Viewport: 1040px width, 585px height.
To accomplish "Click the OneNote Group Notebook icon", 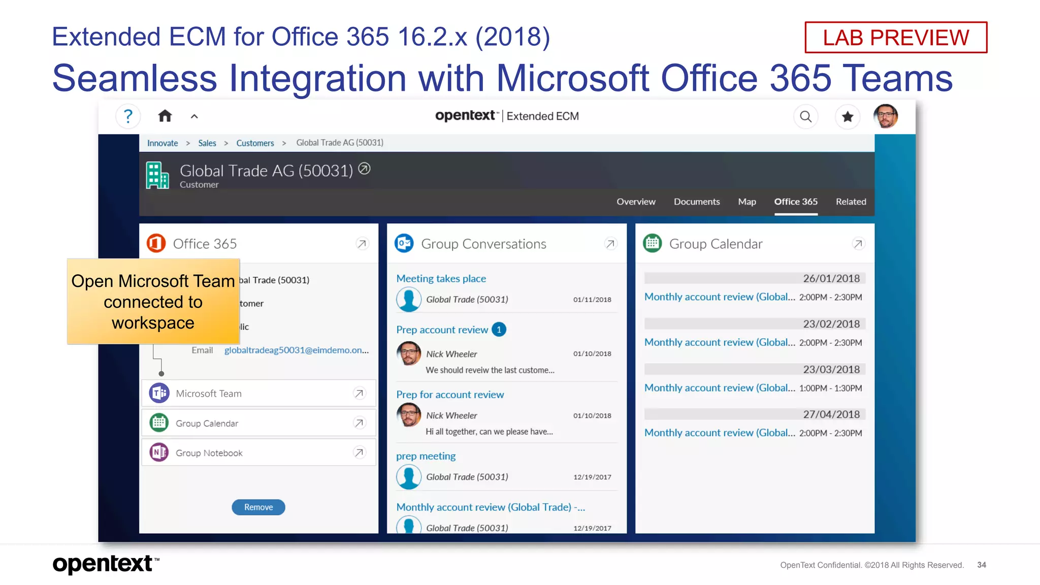I will click(x=159, y=452).
